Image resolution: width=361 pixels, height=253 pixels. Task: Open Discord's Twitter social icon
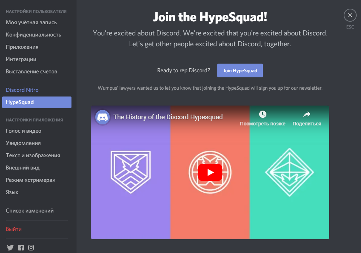(x=10, y=248)
